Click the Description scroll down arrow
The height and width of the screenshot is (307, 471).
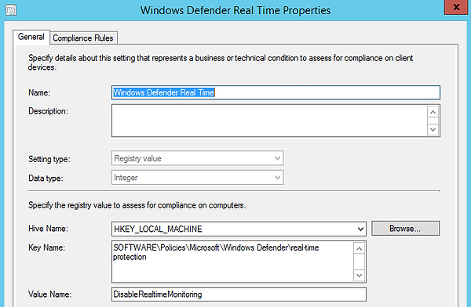(x=433, y=130)
